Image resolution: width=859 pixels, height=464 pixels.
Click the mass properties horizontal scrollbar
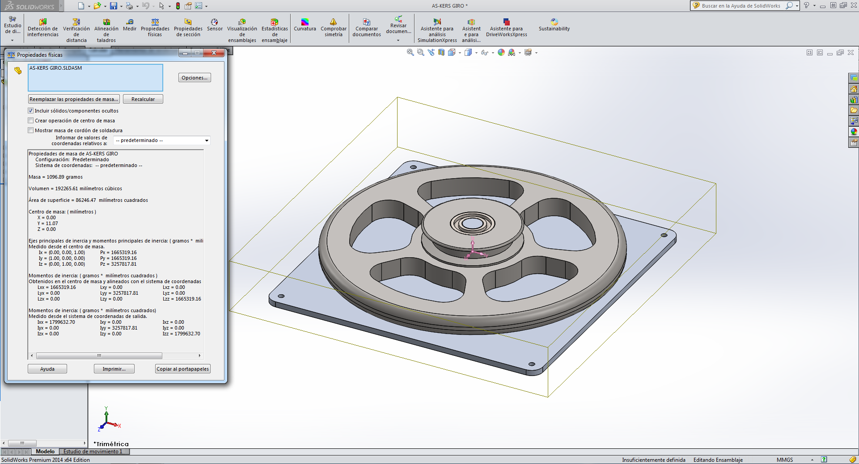point(99,356)
